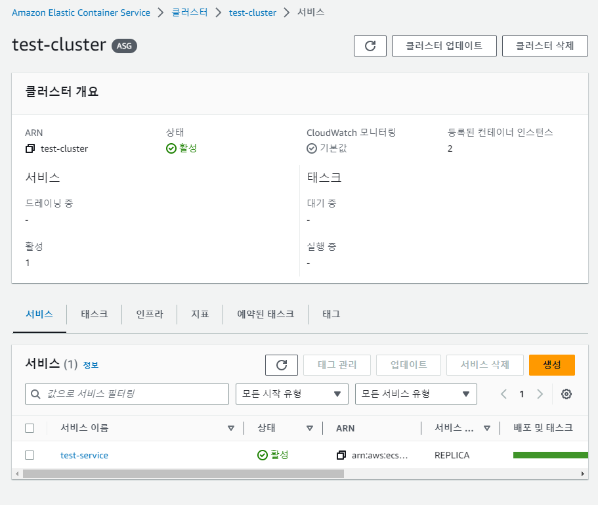Click 배포 및 태스크 column header

click(x=543, y=428)
